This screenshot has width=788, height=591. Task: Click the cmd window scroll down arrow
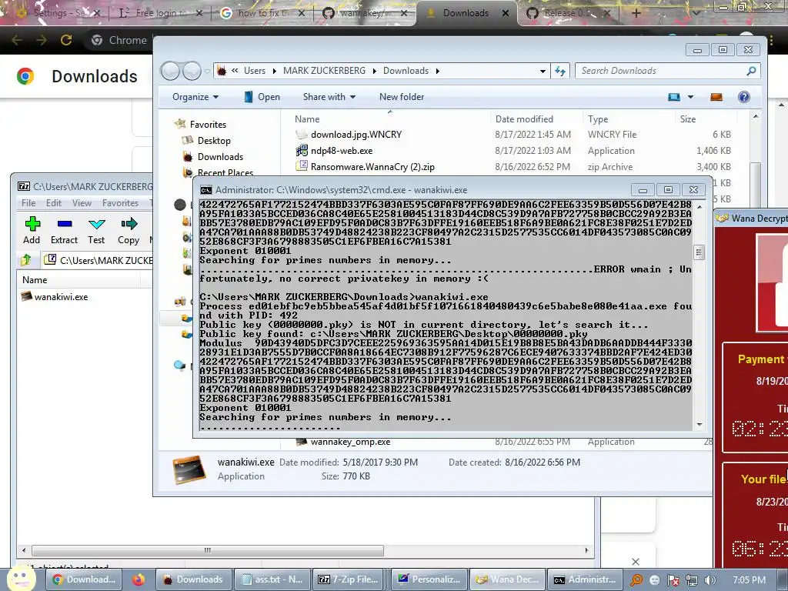click(x=699, y=425)
